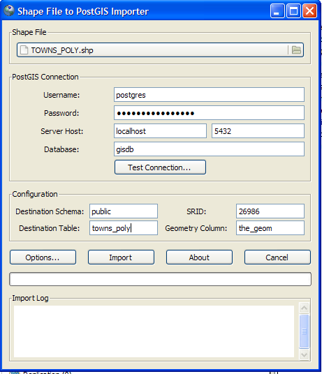The image size is (322, 374).
Task: Start the shapefile Import
Action: 121,257
